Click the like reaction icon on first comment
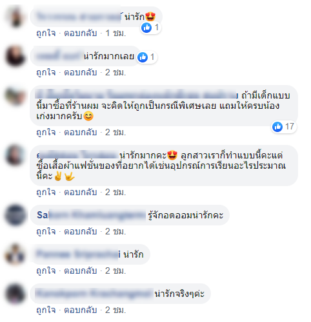311x322 pixels. coord(146,28)
